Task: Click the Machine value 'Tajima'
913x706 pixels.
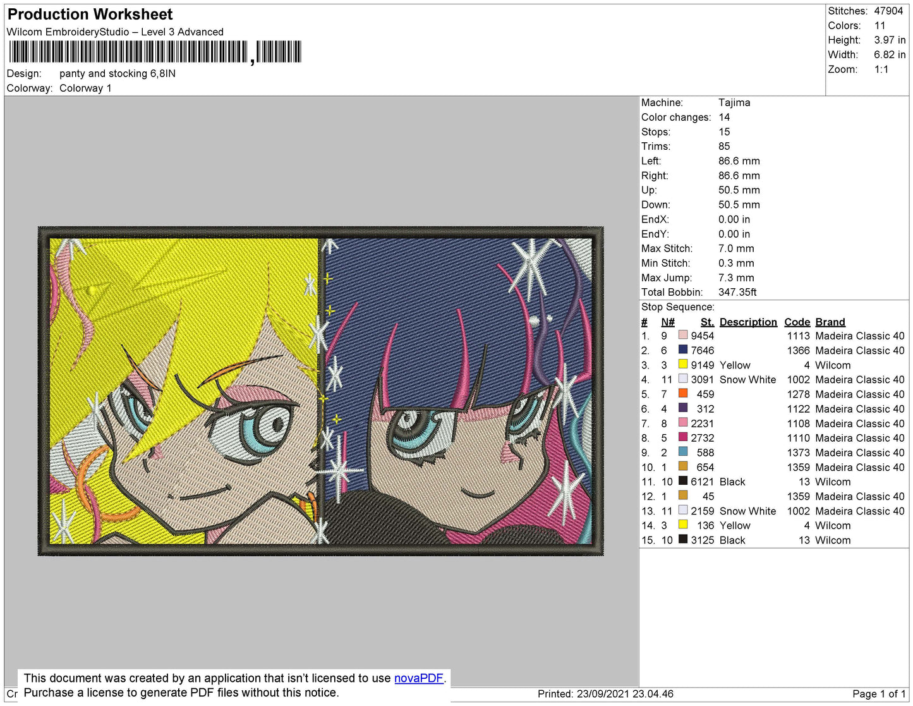Action: [734, 102]
